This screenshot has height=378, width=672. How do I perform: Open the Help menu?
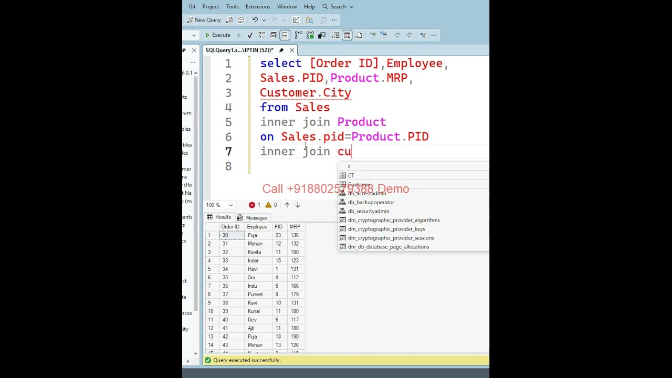click(309, 7)
